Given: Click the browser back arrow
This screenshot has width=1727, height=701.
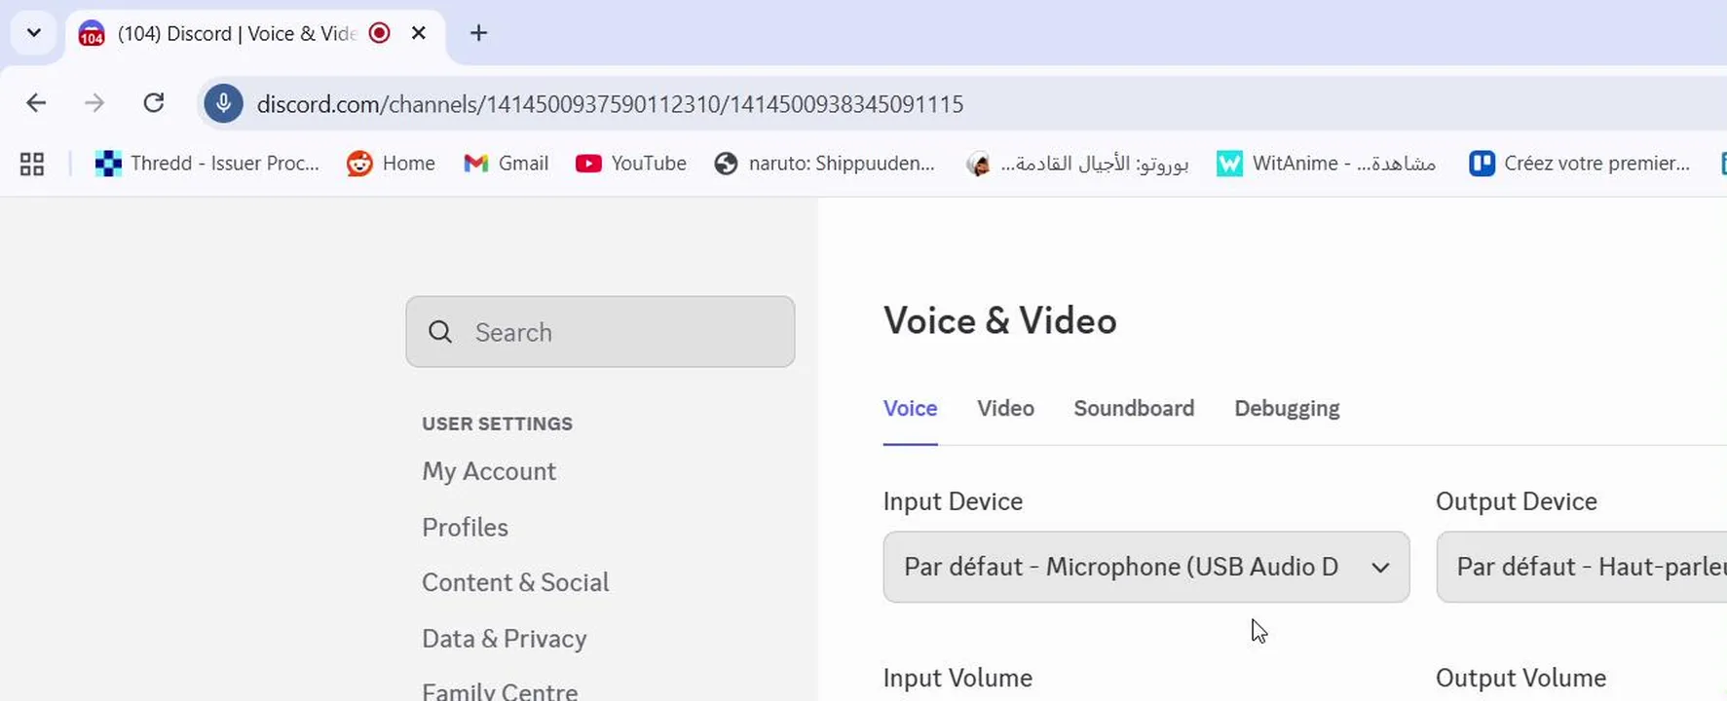Looking at the screenshot, I should click(x=36, y=103).
